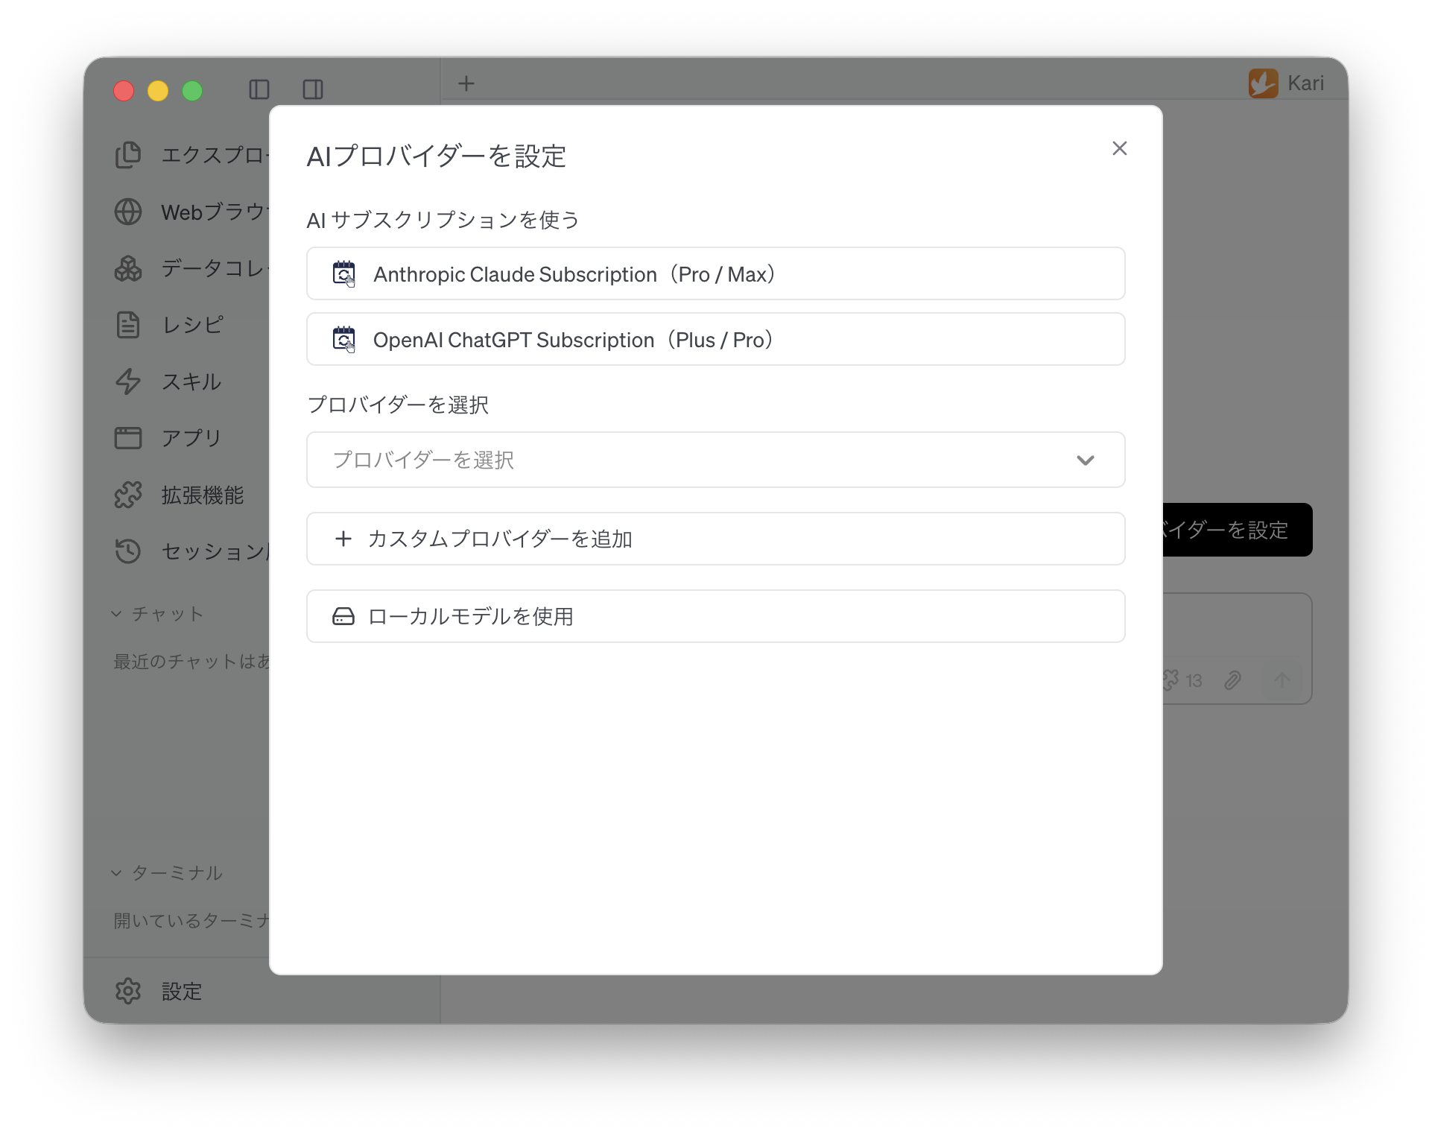This screenshot has height=1134, width=1432.
Task: Open the データコレクション cubes icon
Action: [128, 268]
